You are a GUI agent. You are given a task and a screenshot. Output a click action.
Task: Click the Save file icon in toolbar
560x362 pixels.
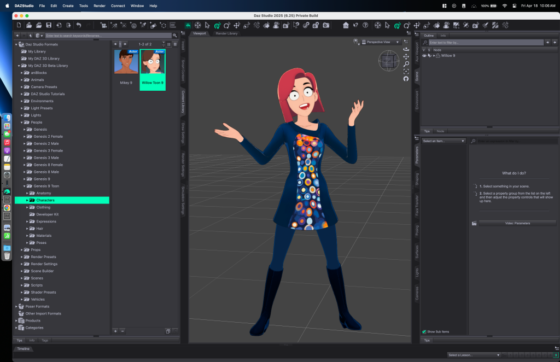pyautogui.click(x=49, y=25)
